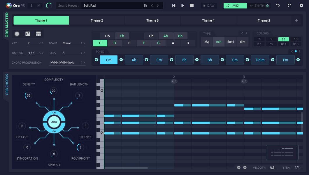
Task: Click the Play transport button
Action: coord(183,6)
